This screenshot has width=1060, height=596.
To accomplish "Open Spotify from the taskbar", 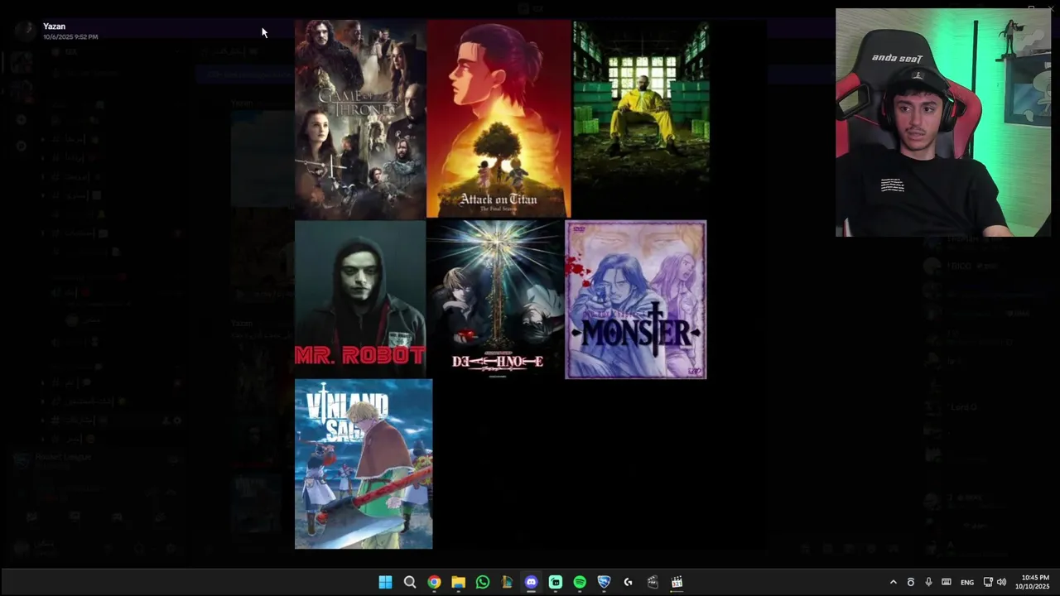I will pyautogui.click(x=580, y=582).
